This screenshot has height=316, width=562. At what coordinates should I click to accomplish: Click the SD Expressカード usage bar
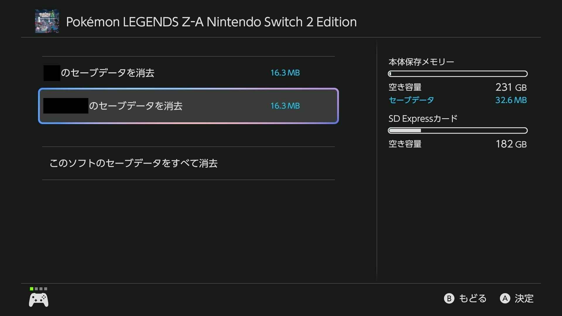tap(458, 130)
